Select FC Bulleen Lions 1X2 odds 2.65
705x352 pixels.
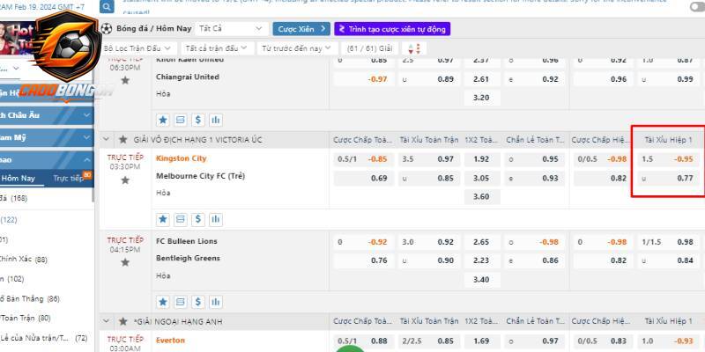(x=481, y=242)
